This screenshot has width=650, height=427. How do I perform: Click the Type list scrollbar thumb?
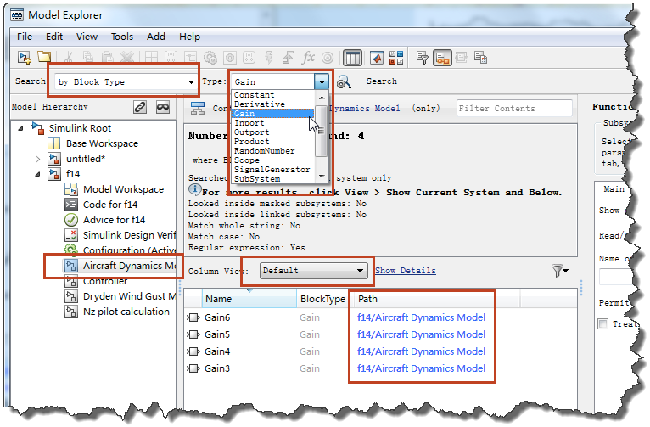pyautogui.click(x=321, y=131)
